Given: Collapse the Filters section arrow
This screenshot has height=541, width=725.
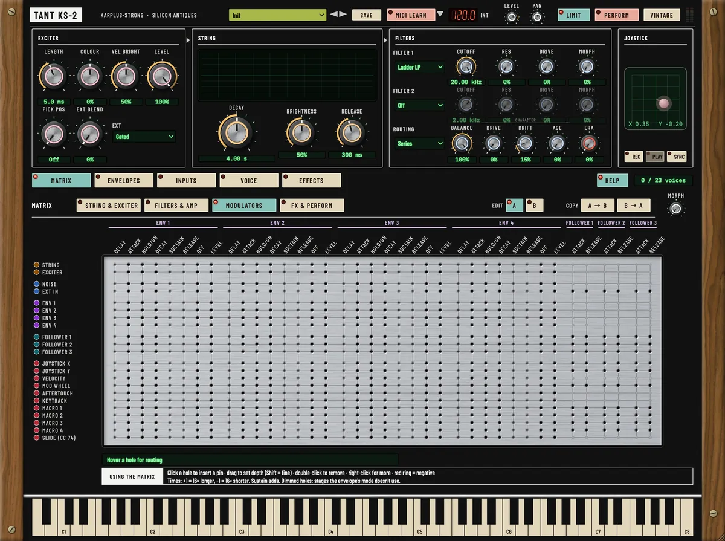Looking at the screenshot, I should pyautogui.click(x=385, y=40).
